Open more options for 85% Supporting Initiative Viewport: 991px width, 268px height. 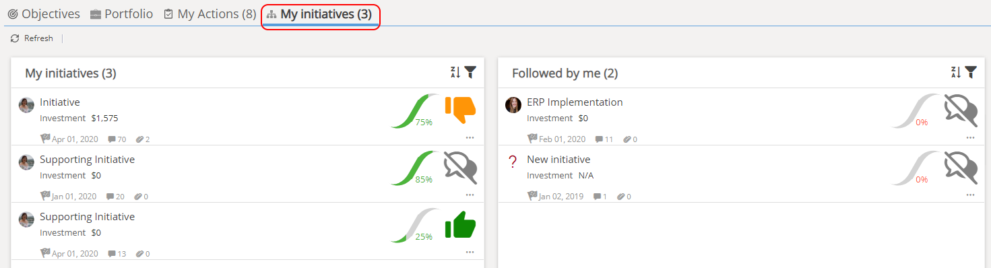pyautogui.click(x=470, y=195)
